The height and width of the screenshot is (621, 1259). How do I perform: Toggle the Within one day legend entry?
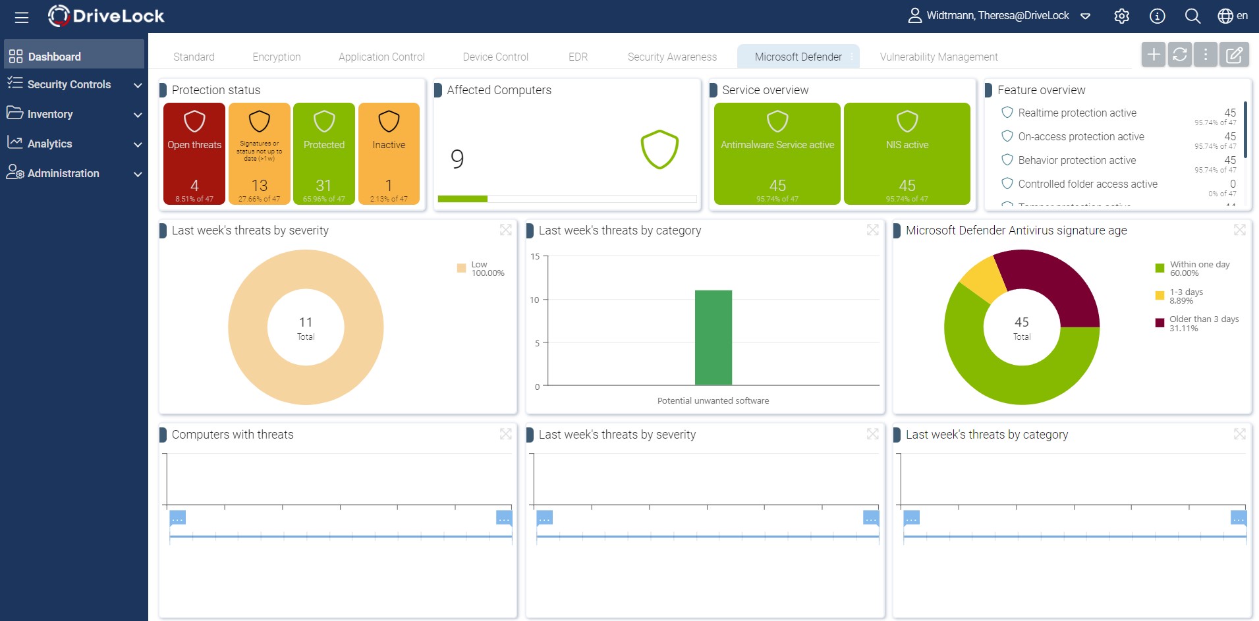click(1192, 268)
